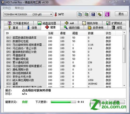Select row (BF) 振动感测错误率
This screenshot has height=114, width=130.
coord(64,73)
